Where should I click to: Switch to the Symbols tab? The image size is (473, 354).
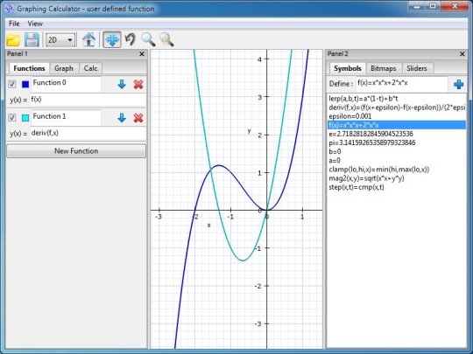coord(348,68)
